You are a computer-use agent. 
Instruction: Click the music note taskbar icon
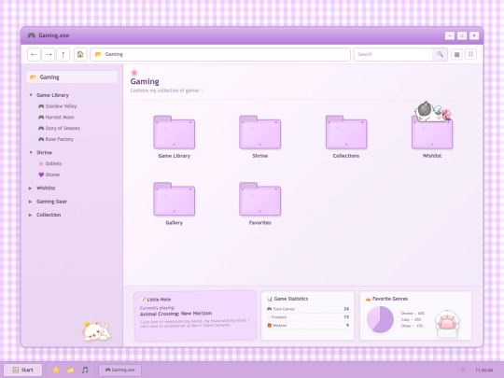click(x=85, y=370)
